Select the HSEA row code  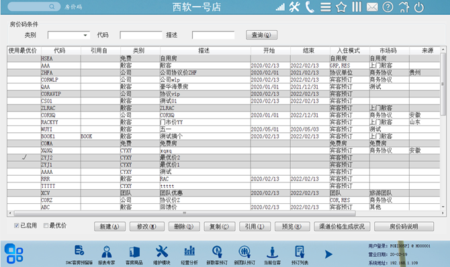click(x=47, y=58)
